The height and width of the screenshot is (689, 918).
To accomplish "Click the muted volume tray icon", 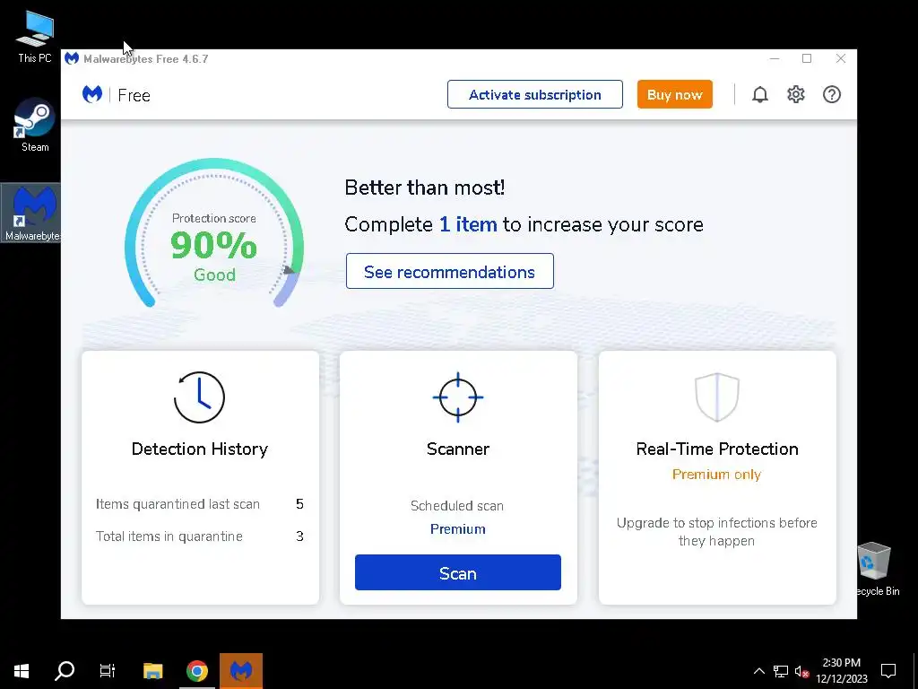I will 801,671.
